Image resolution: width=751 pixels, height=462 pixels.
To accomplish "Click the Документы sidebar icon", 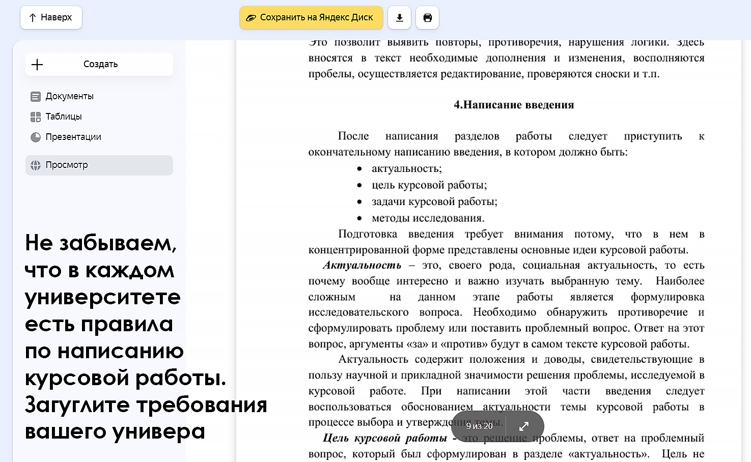I will pos(36,97).
